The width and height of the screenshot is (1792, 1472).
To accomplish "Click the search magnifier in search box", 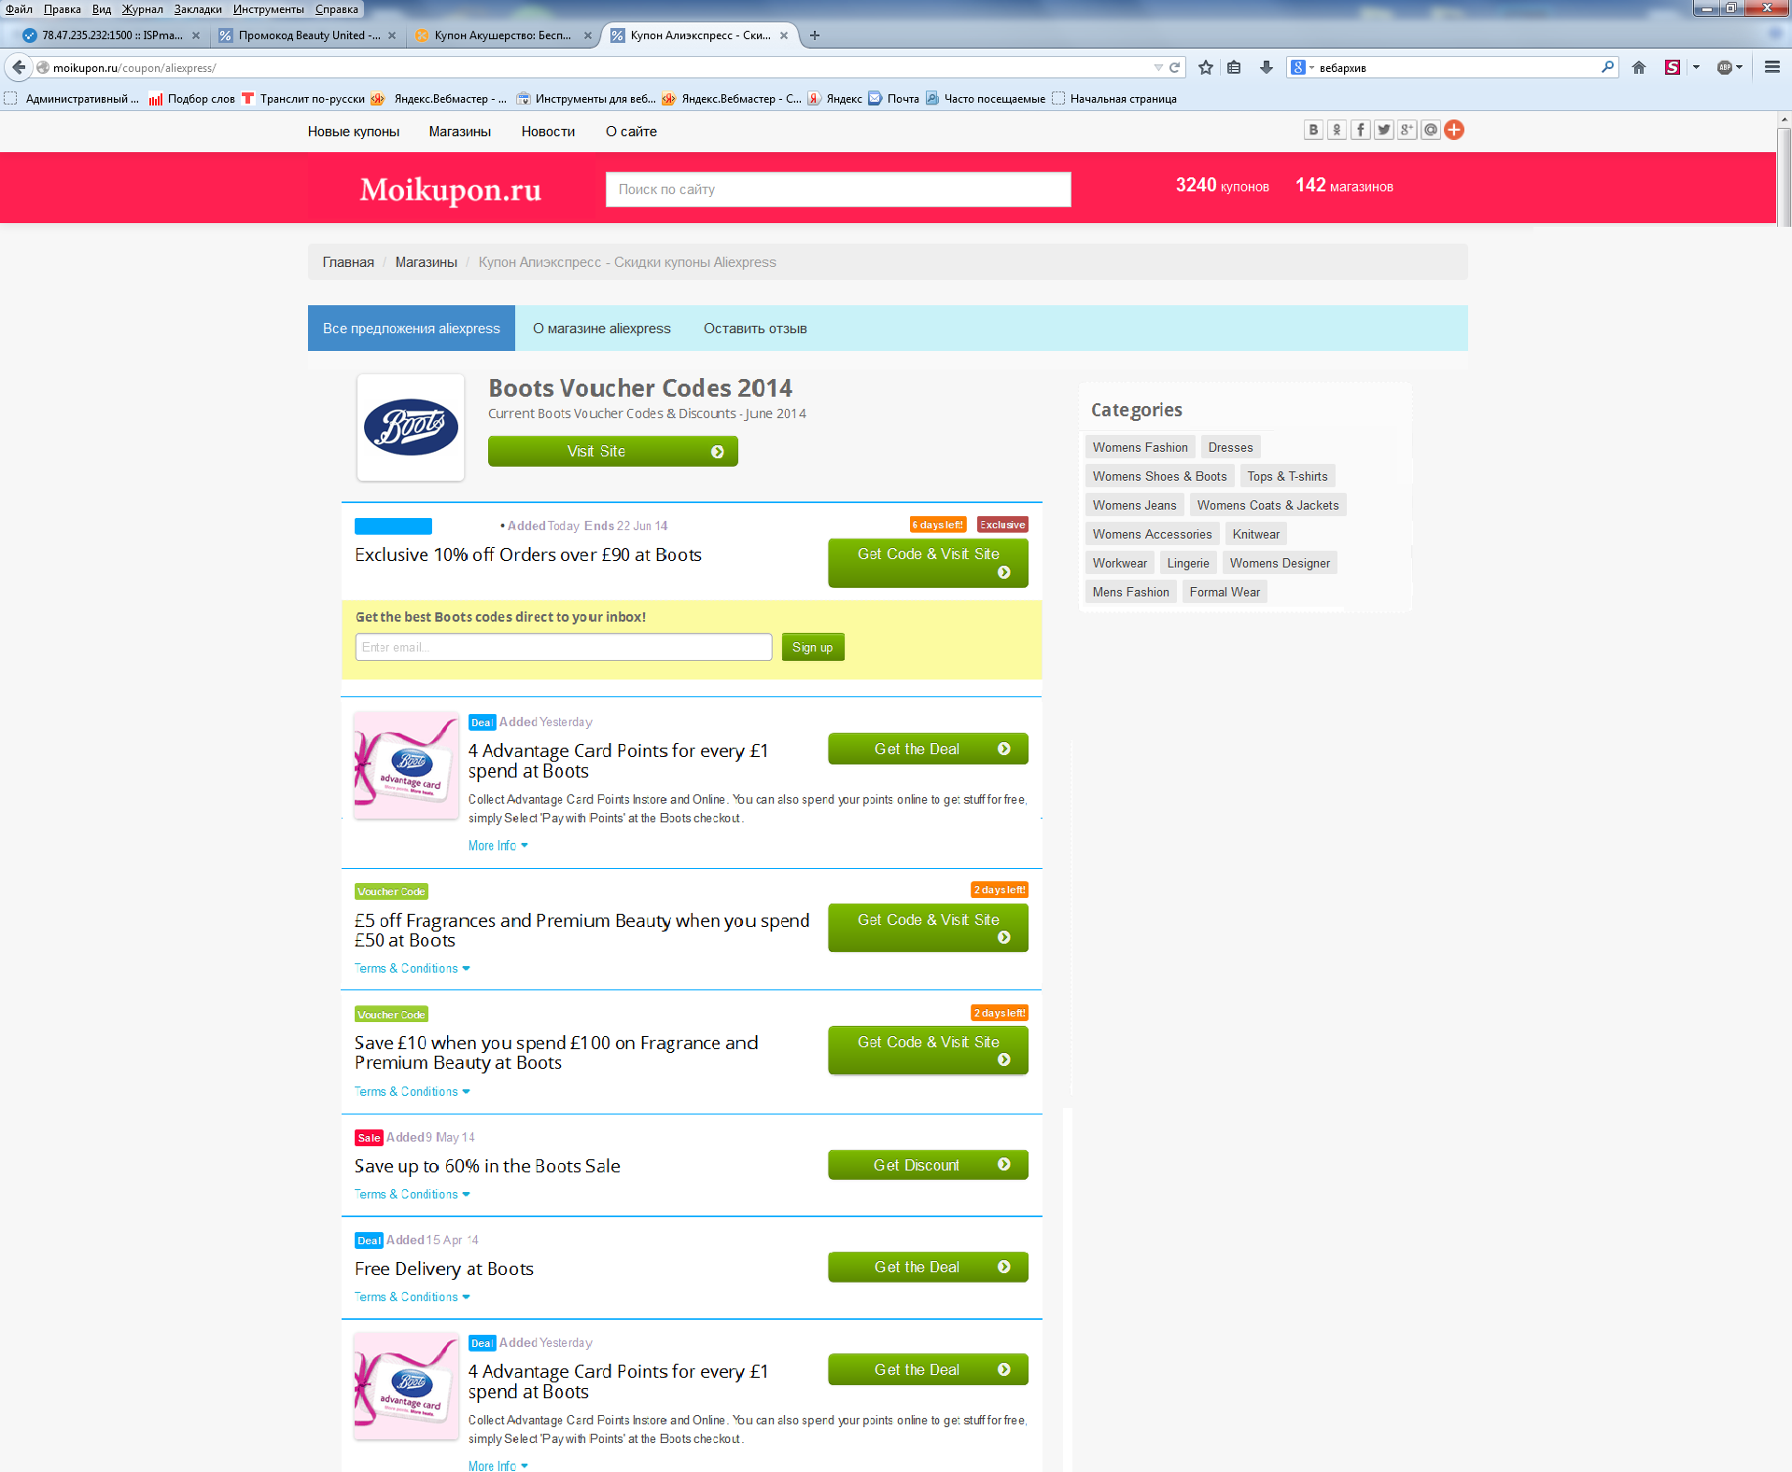I will tap(1607, 67).
